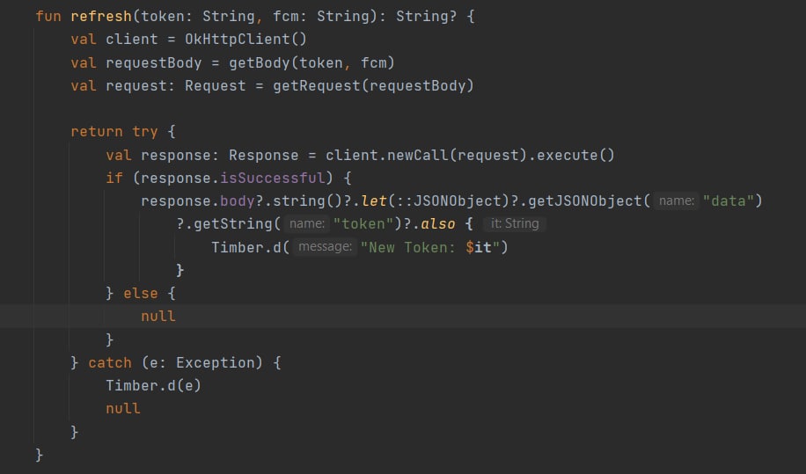The image size is (806, 474).
Task: Click the 'isSuccessful' property
Action: tap(273, 179)
